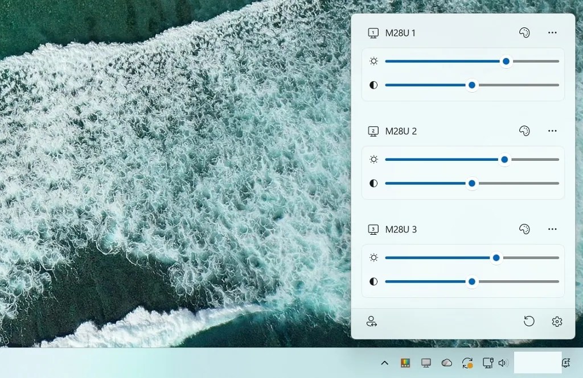
Task: Open more options for M28U 1
Action: (x=552, y=32)
